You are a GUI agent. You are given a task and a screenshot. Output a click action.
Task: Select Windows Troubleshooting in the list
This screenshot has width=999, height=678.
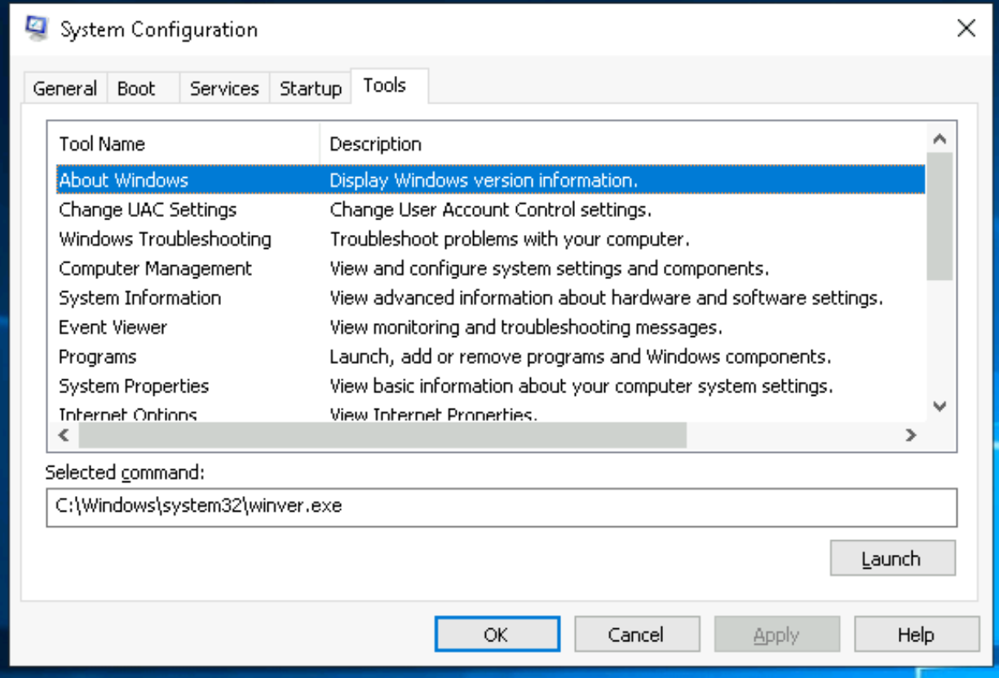click(x=165, y=239)
